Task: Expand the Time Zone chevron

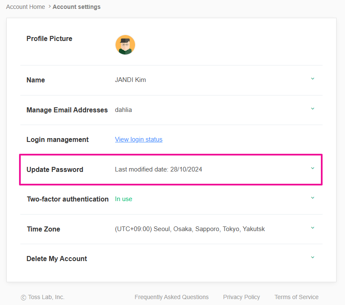Action: [312, 228]
